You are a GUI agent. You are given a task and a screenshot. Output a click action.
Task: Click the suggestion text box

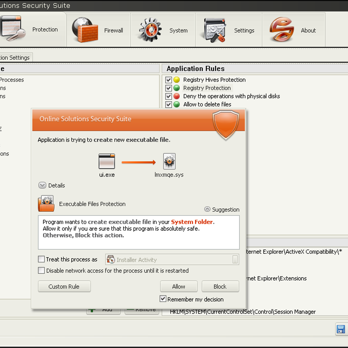(139, 232)
